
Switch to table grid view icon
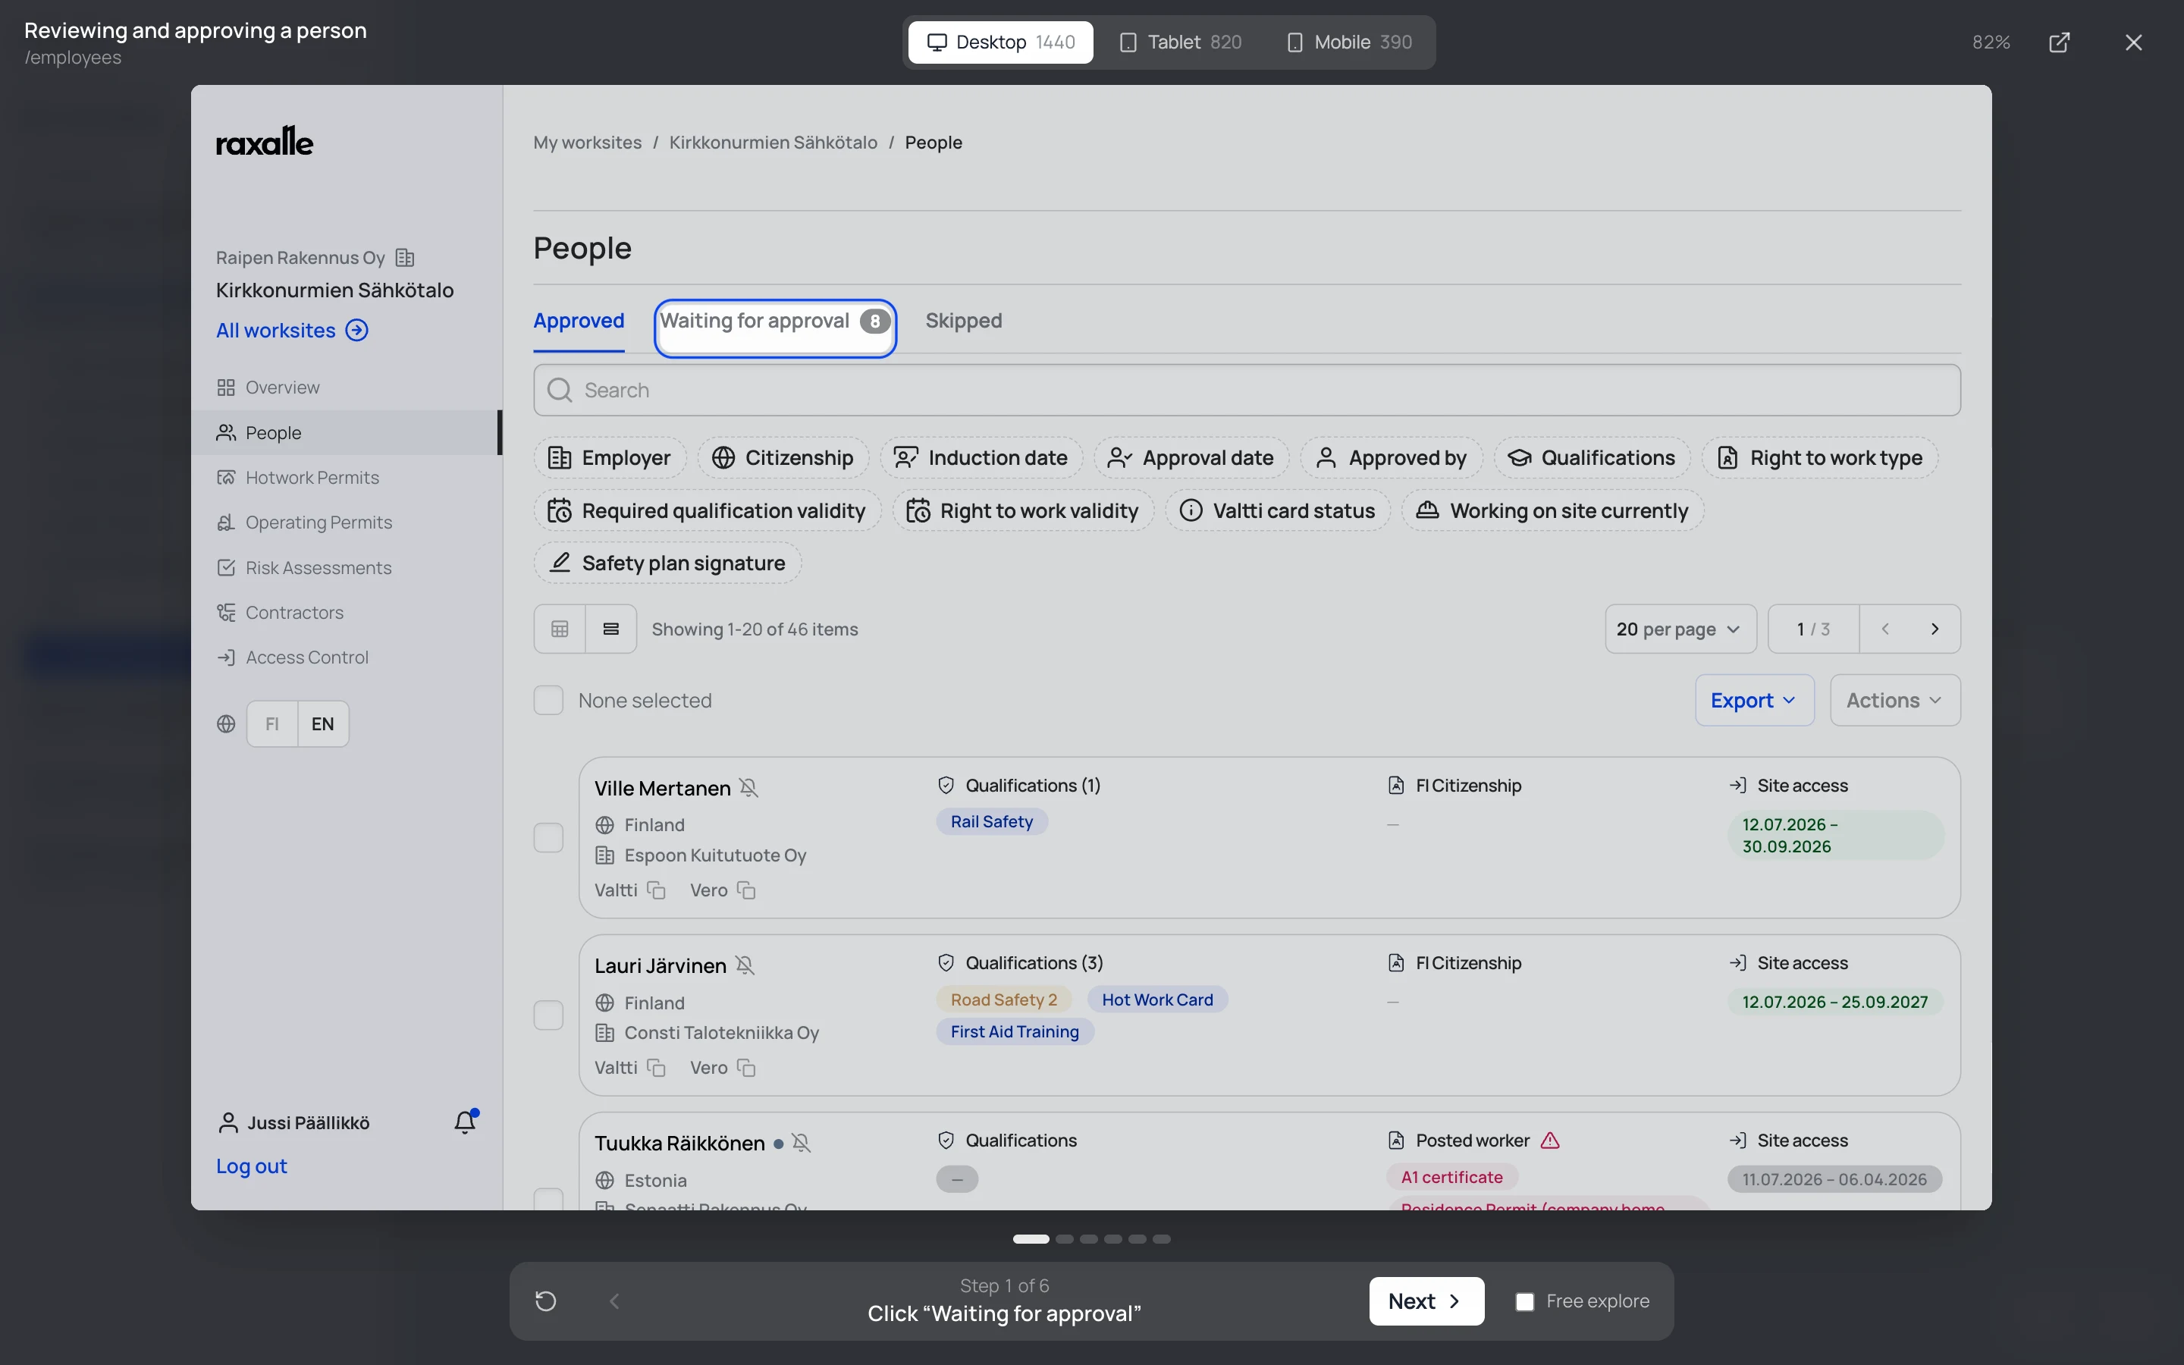(560, 629)
